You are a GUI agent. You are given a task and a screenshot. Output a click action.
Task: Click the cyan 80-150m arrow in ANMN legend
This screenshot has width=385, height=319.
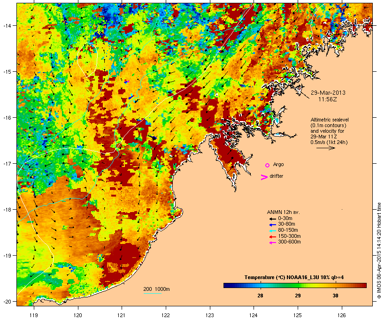pyautogui.click(x=272, y=231)
